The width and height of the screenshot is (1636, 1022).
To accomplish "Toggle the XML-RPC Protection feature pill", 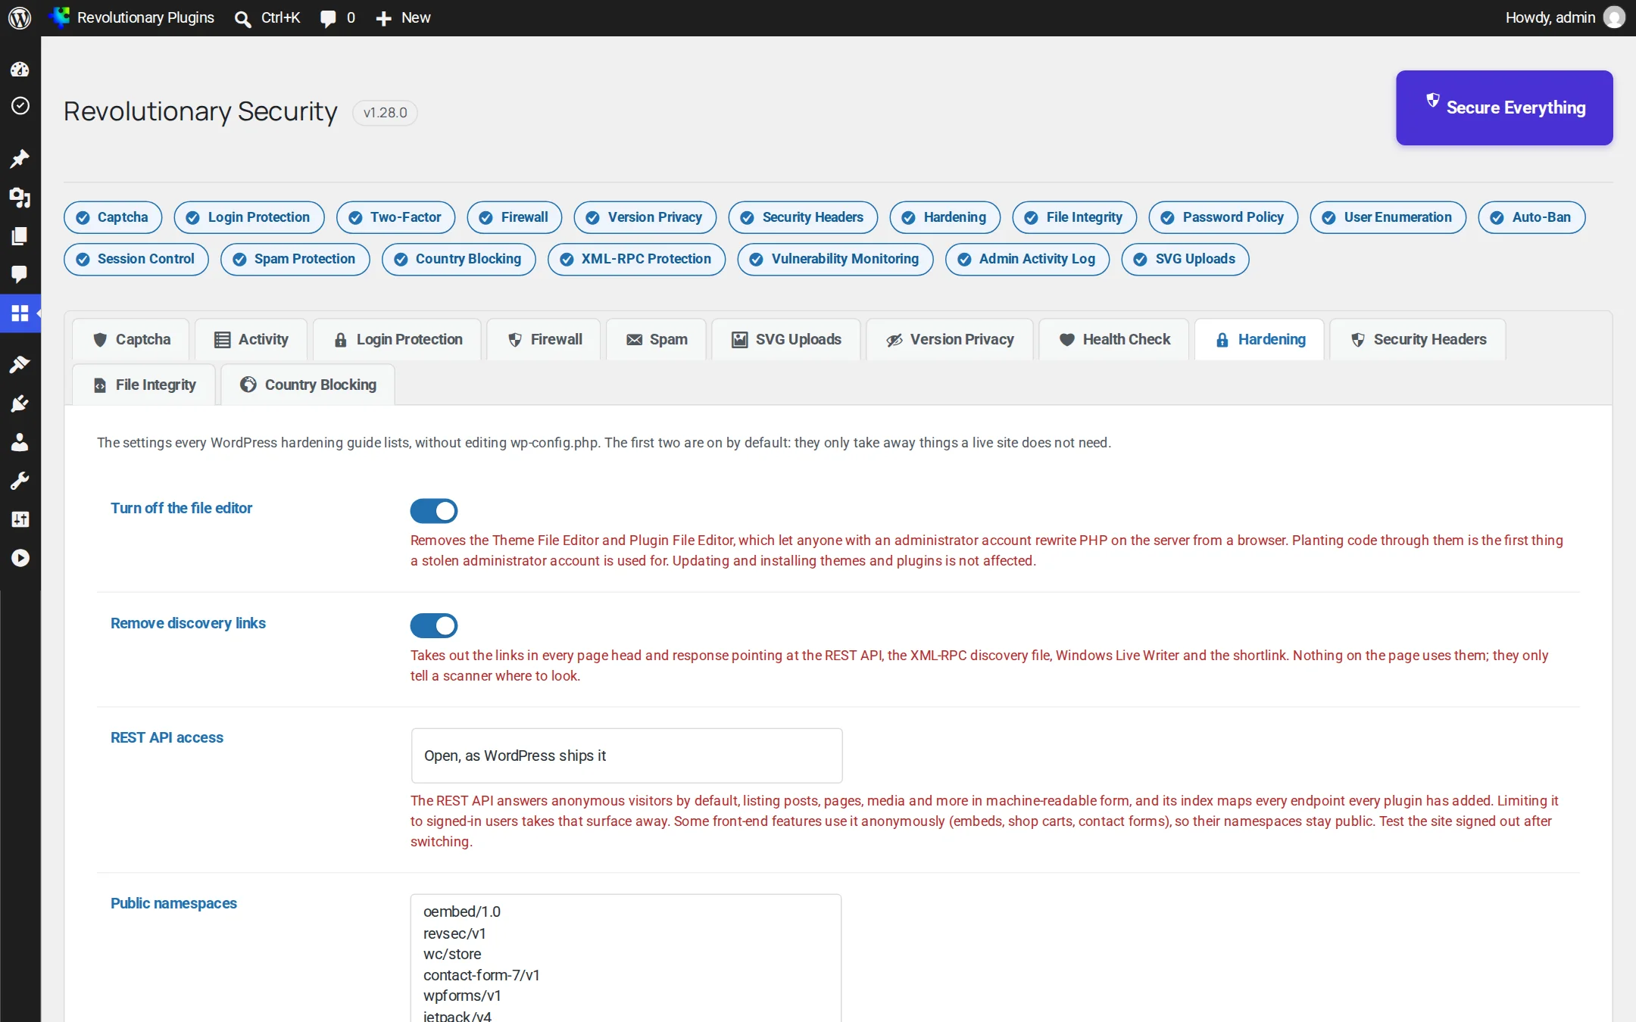I will pos(636,259).
